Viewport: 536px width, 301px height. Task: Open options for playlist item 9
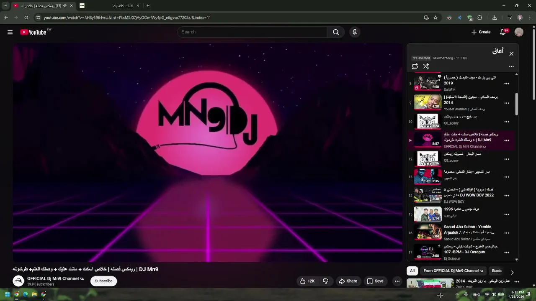pos(507,103)
